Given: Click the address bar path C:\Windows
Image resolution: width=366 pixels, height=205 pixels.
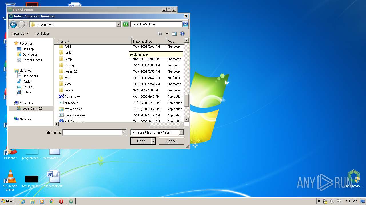Looking at the screenshot, I should pyautogui.click(x=45, y=24).
